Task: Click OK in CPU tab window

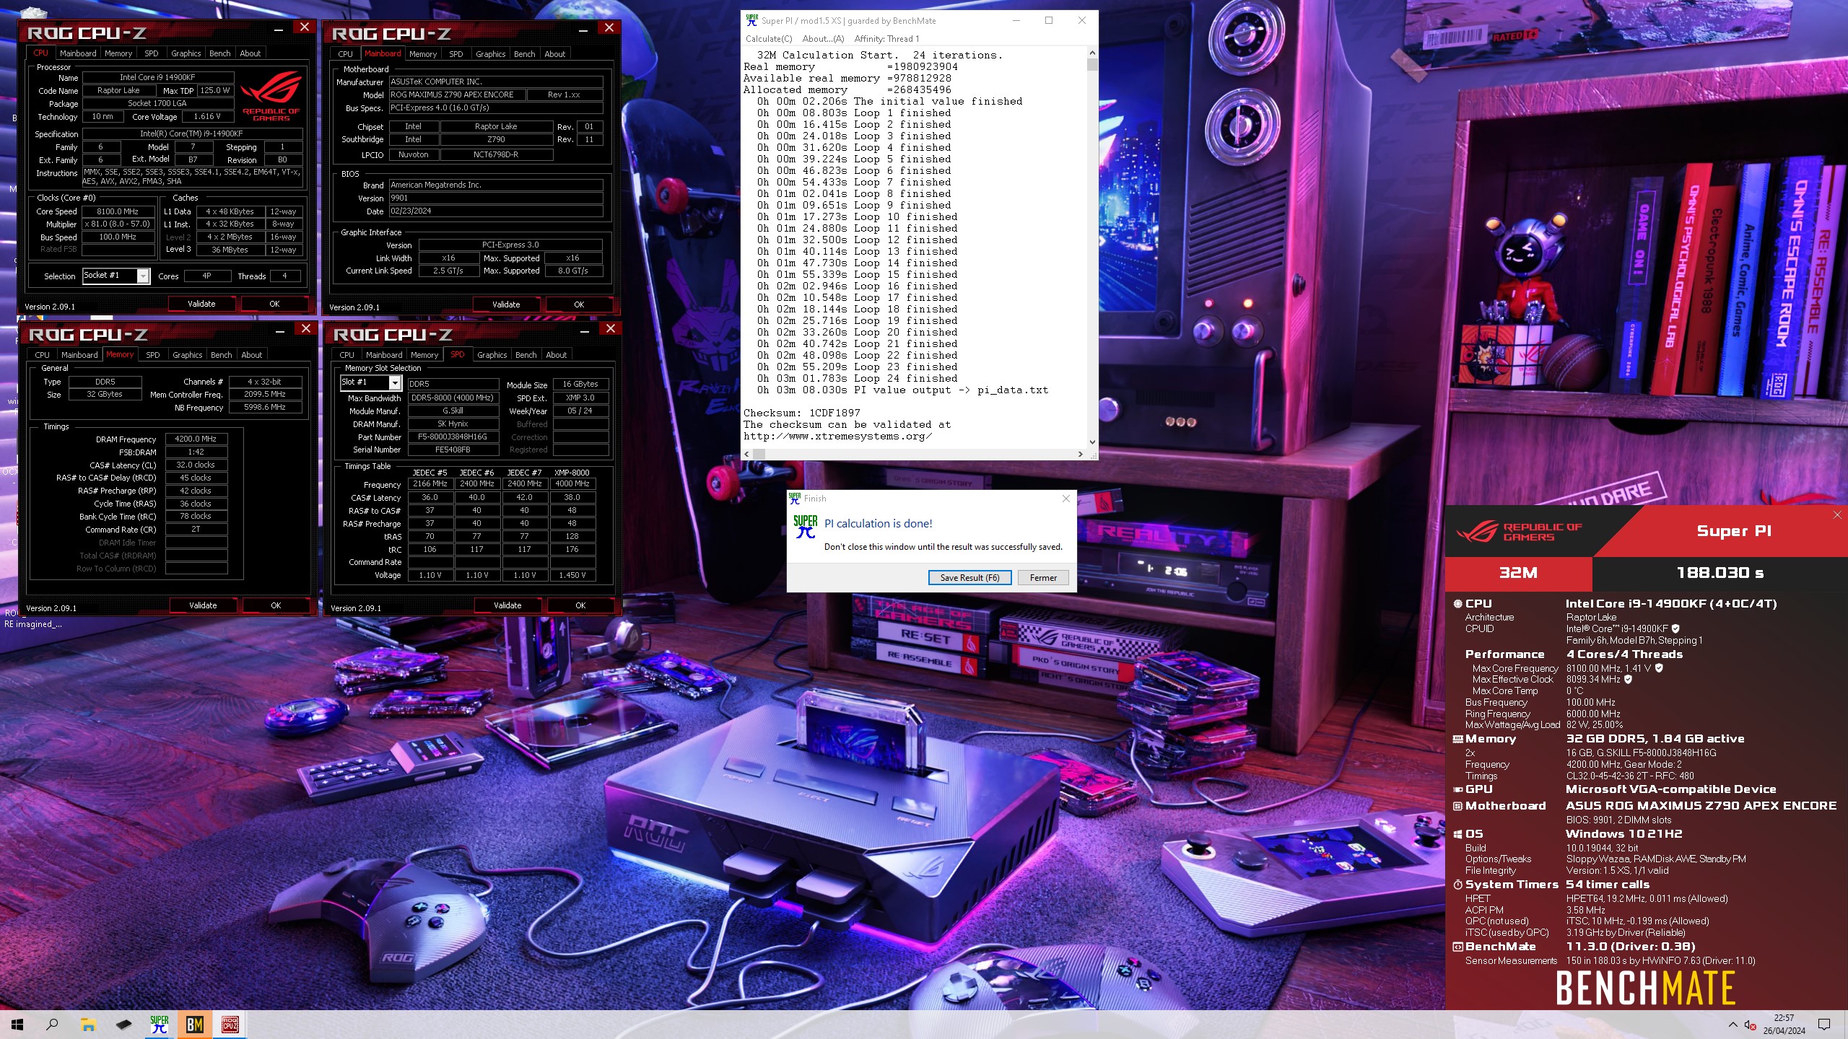Action: [274, 304]
